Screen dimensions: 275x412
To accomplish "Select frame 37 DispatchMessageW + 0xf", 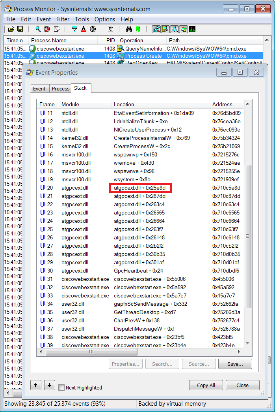I will pos(140,329).
